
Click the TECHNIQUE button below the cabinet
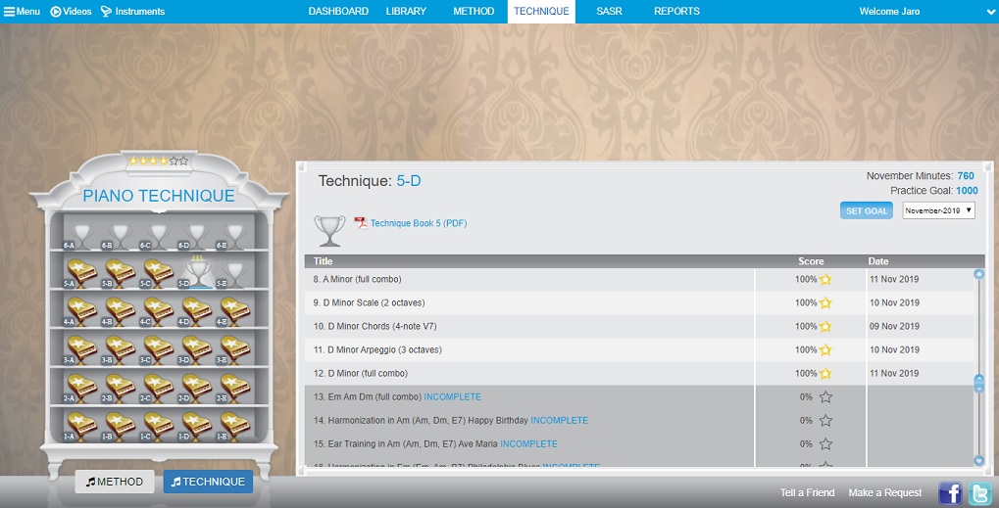click(209, 482)
